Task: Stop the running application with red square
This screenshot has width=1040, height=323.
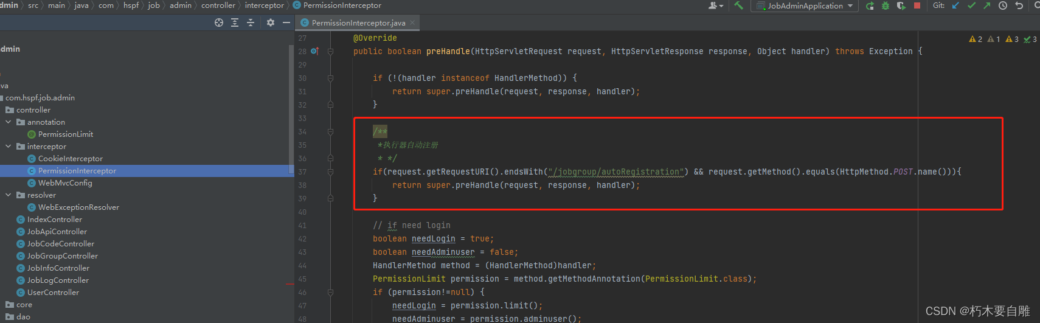Action: 917,5
